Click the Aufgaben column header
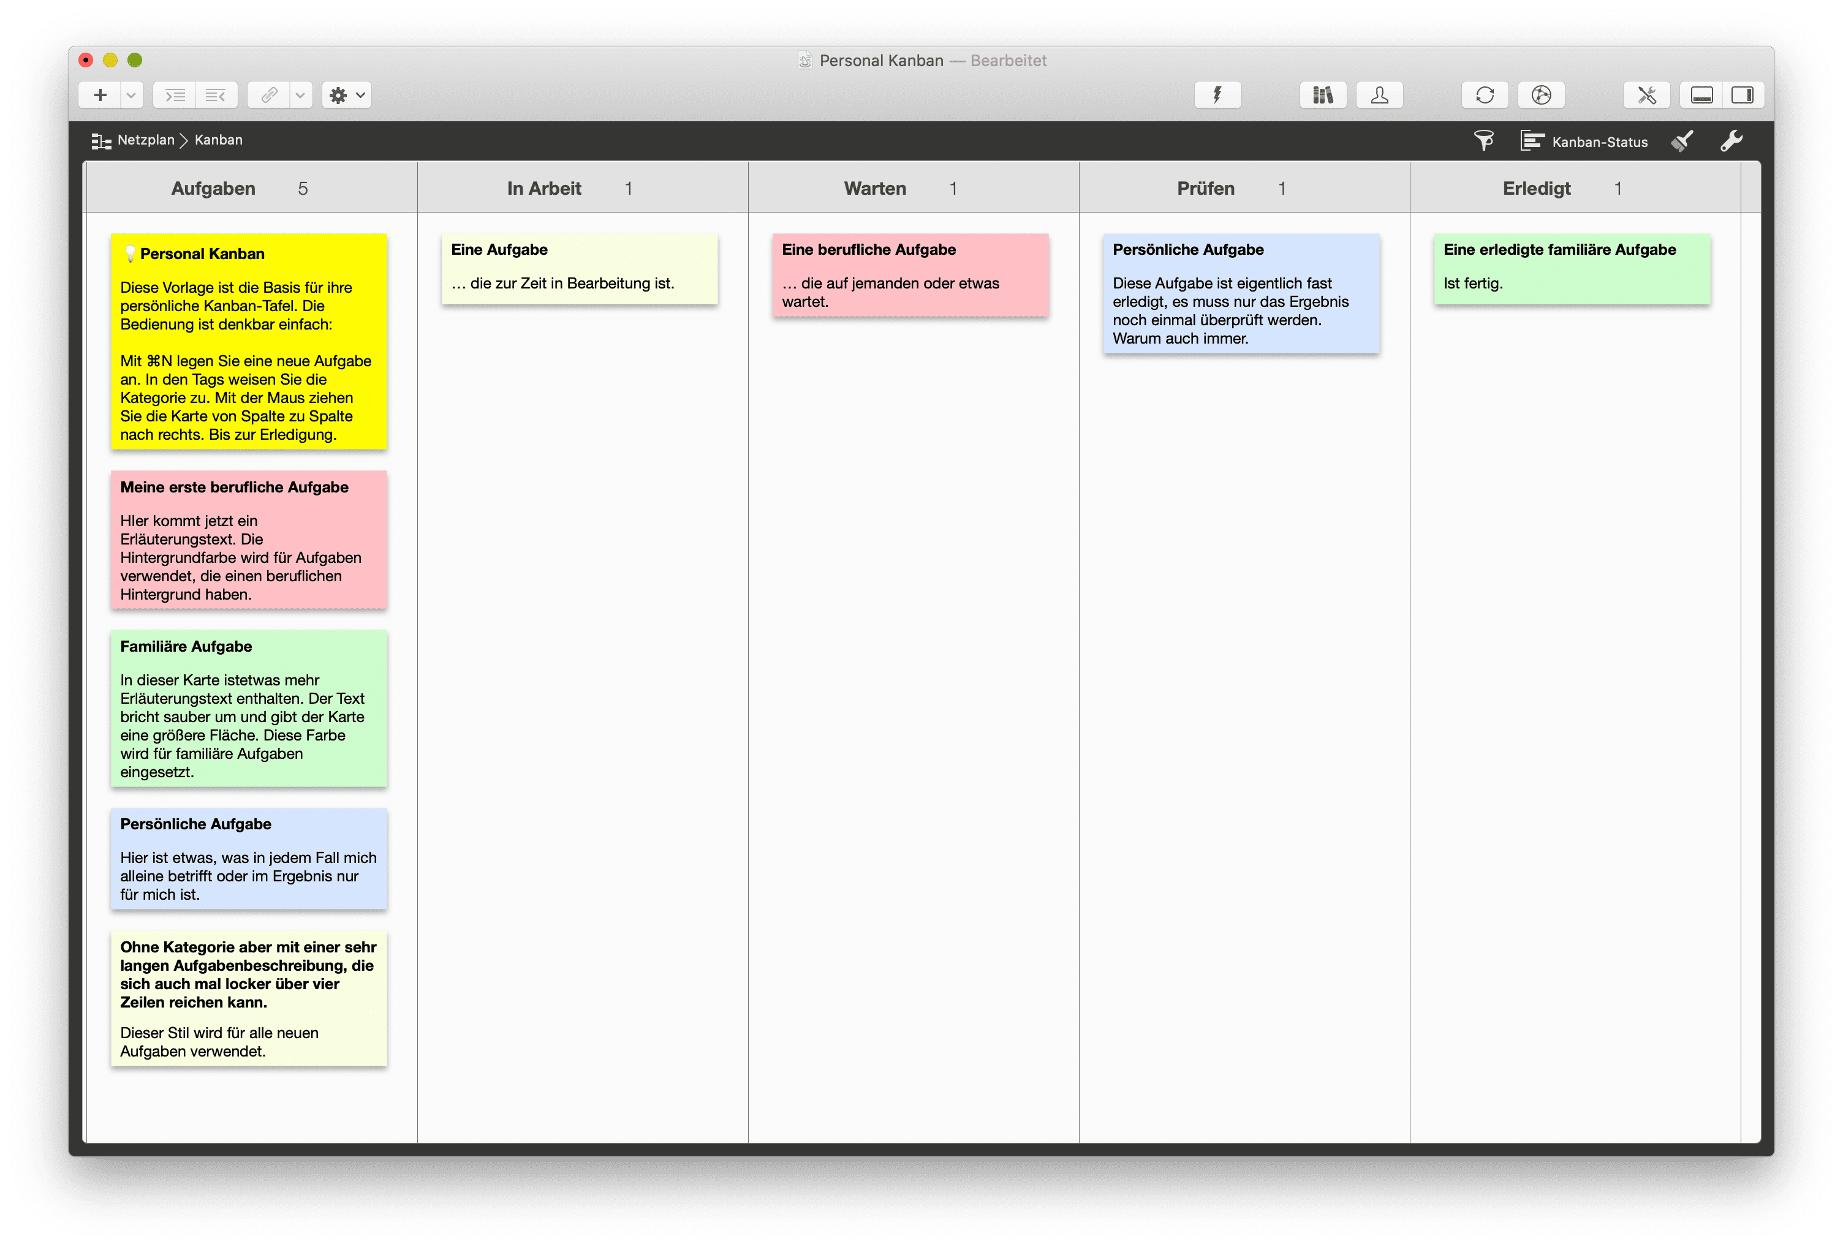The image size is (1843, 1247). pos(213,188)
